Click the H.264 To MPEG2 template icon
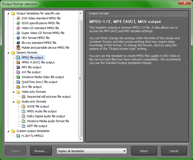Viewport: 193px width, 160px height. [x=18, y=136]
